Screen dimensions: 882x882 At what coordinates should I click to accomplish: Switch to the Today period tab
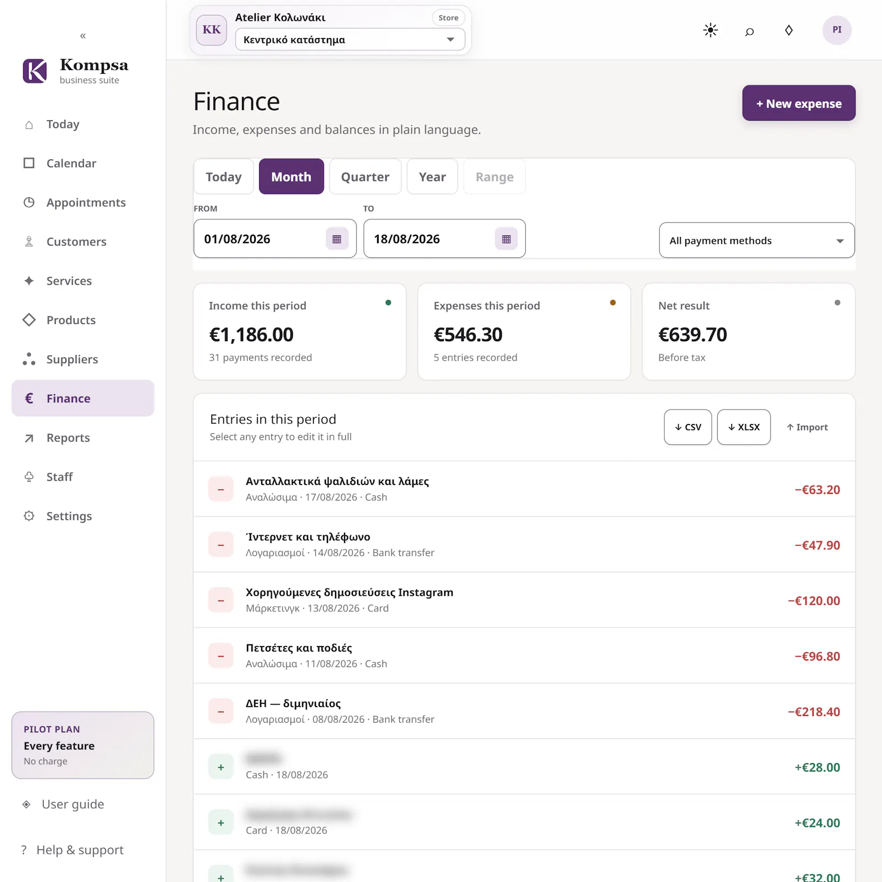pyautogui.click(x=224, y=176)
